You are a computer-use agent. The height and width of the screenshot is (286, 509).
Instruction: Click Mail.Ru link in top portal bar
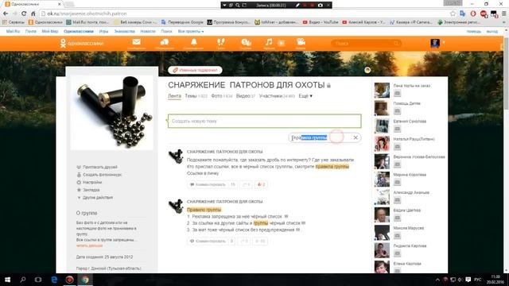13,32
